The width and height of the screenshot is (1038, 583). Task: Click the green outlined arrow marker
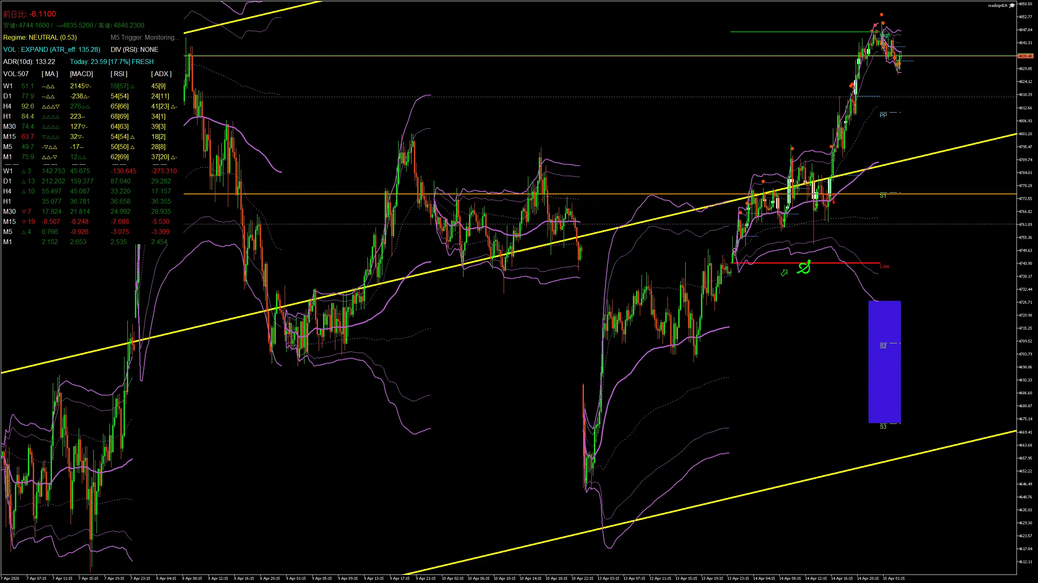[x=784, y=273]
